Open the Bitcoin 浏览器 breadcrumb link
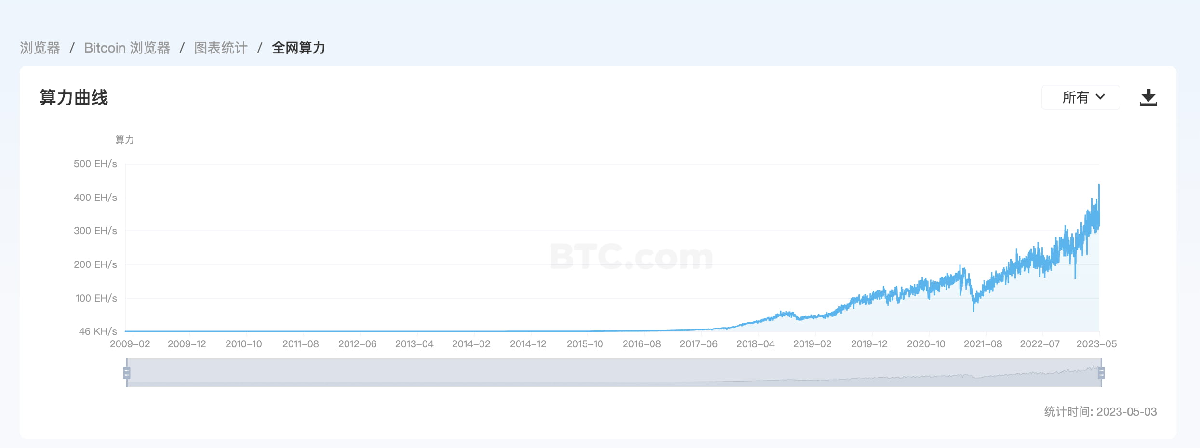The image size is (1200, 448). click(127, 48)
